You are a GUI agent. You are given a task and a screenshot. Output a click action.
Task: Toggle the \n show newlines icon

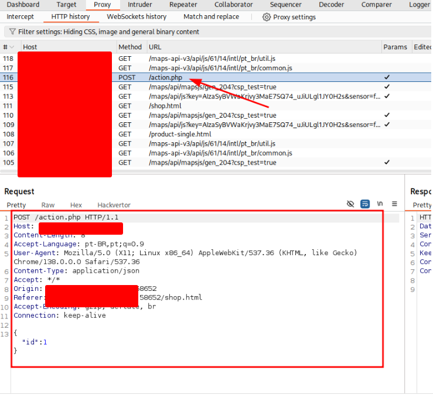(x=380, y=204)
